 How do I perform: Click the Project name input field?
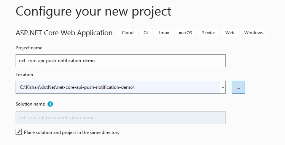coord(121,61)
